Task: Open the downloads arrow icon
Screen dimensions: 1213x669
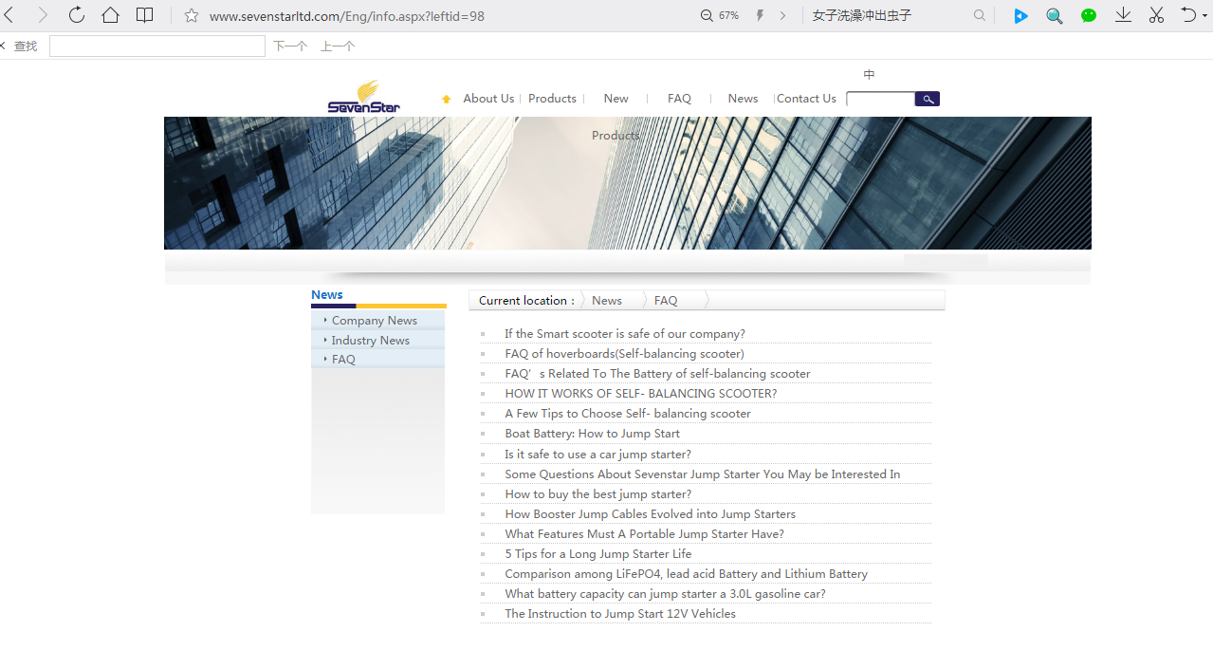Action: [1123, 15]
